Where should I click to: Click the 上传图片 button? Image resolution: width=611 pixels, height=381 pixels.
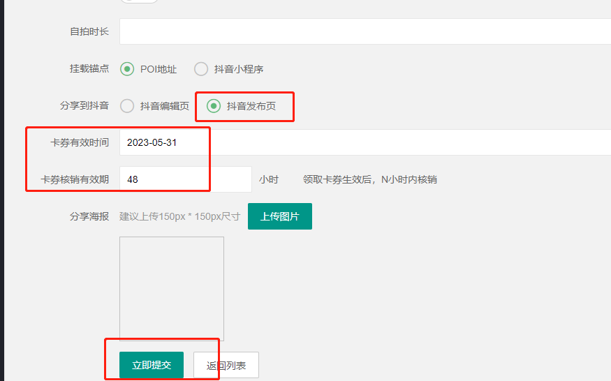[280, 216]
